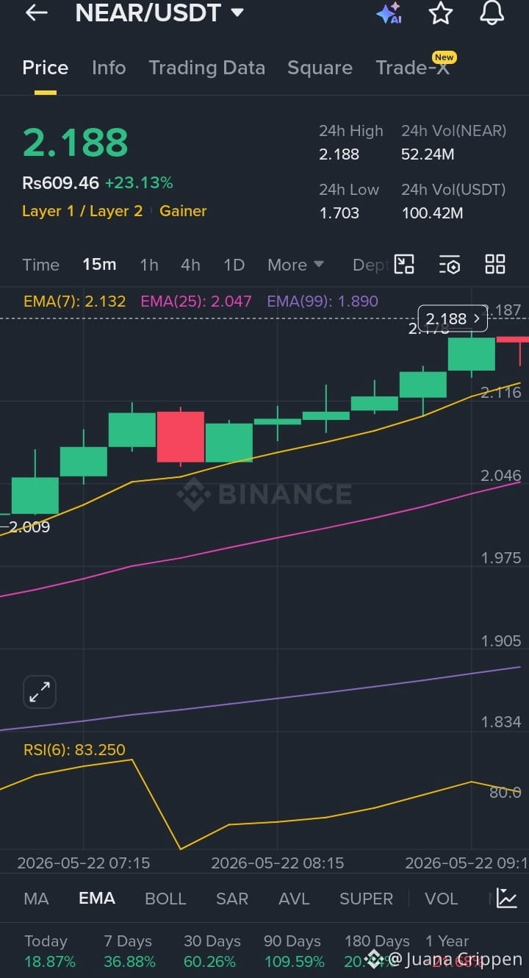This screenshot has width=529, height=978.
Task: Tap the 2.009 low price marker
Action: click(29, 527)
